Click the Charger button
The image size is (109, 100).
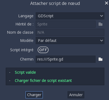point(34,95)
